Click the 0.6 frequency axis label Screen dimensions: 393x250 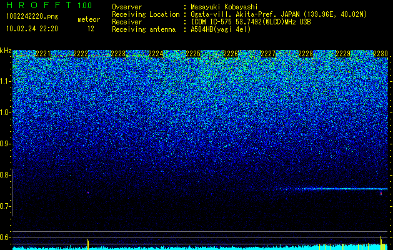coord(5,237)
